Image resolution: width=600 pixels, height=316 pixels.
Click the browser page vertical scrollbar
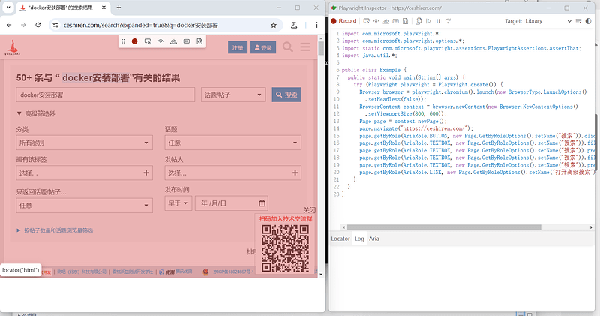click(321, 48)
